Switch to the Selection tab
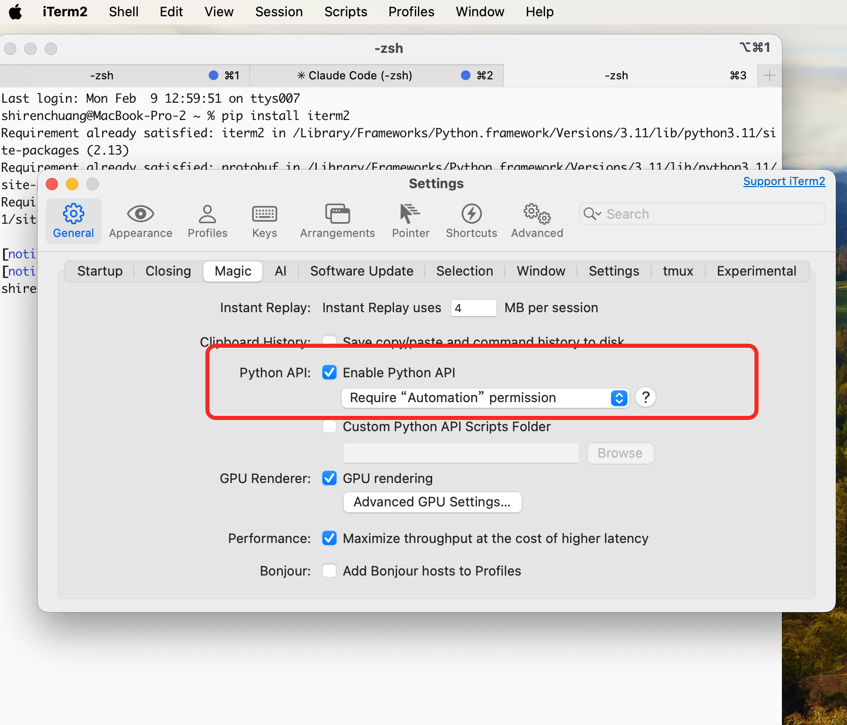This screenshot has width=847, height=725. pyautogui.click(x=465, y=271)
